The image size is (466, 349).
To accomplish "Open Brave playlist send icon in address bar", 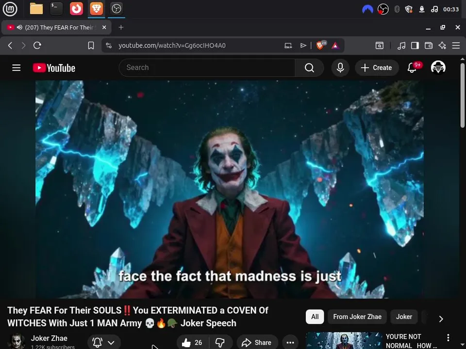I will point(303,46).
